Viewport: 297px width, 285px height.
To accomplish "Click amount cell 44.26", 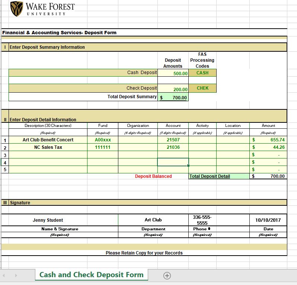I will pos(268,147).
